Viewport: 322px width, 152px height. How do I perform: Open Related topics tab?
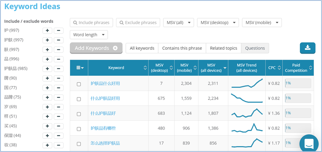click(223, 48)
